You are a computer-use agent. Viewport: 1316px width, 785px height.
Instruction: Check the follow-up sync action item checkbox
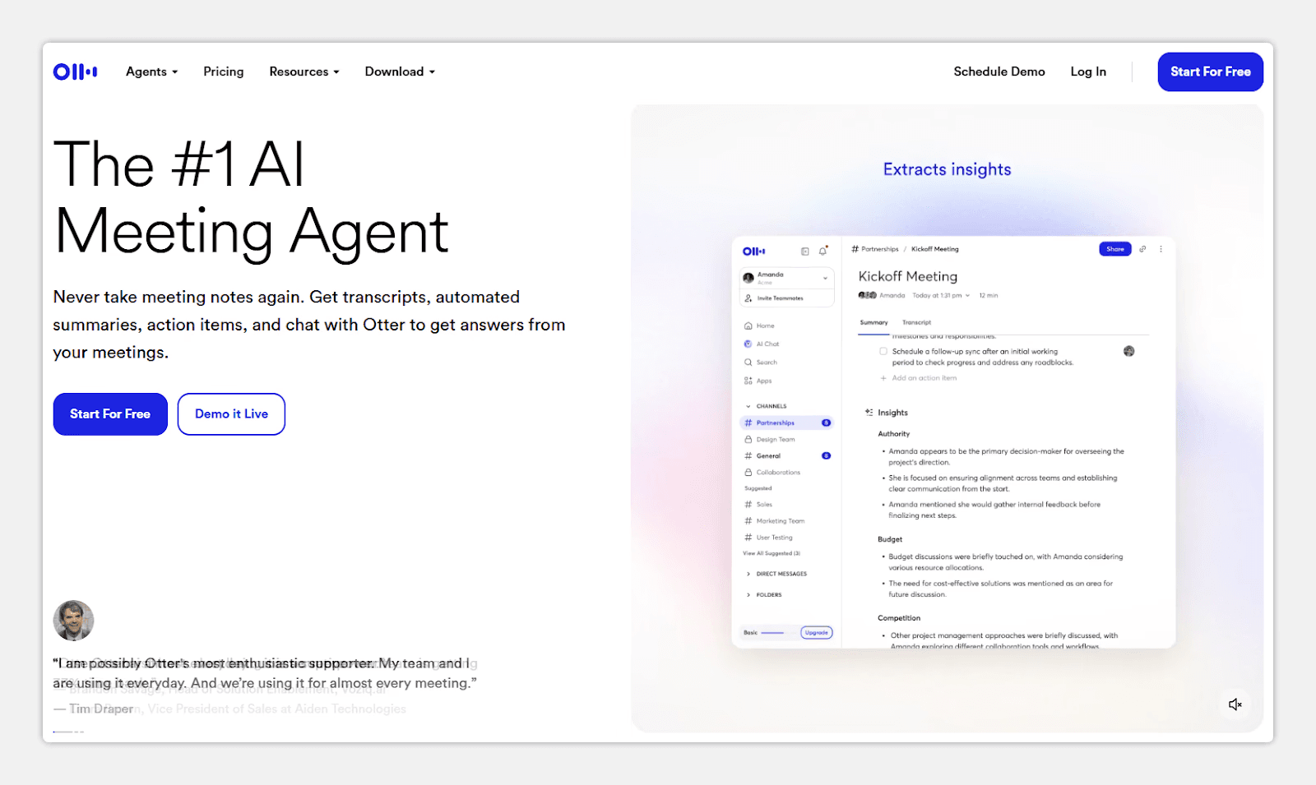point(883,351)
